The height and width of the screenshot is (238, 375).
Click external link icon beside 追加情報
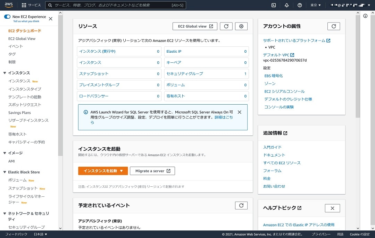click(x=285, y=133)
